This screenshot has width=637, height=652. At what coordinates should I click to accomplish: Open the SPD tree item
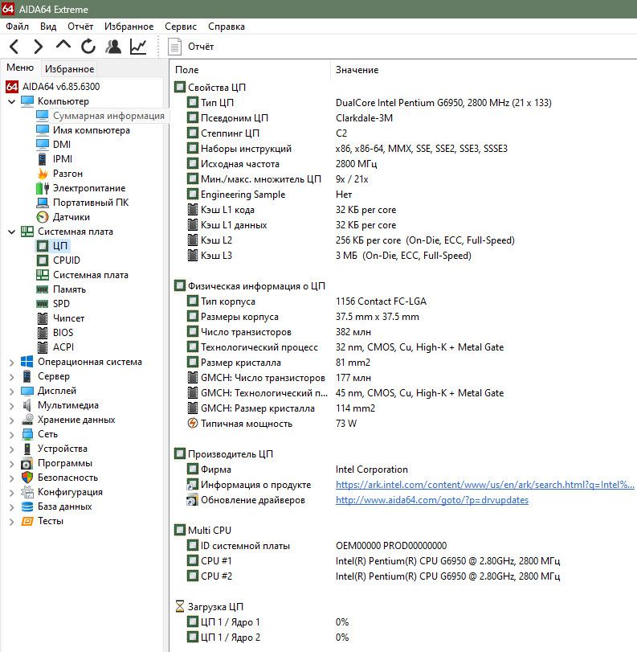61,304
